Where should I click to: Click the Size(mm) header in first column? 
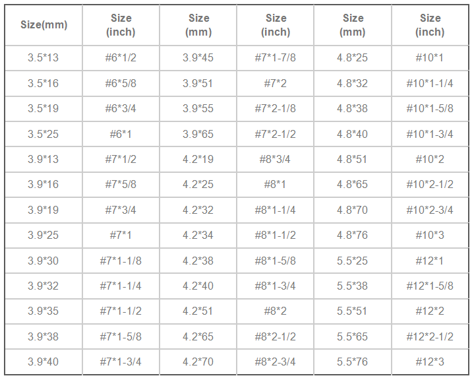(44, 25)
